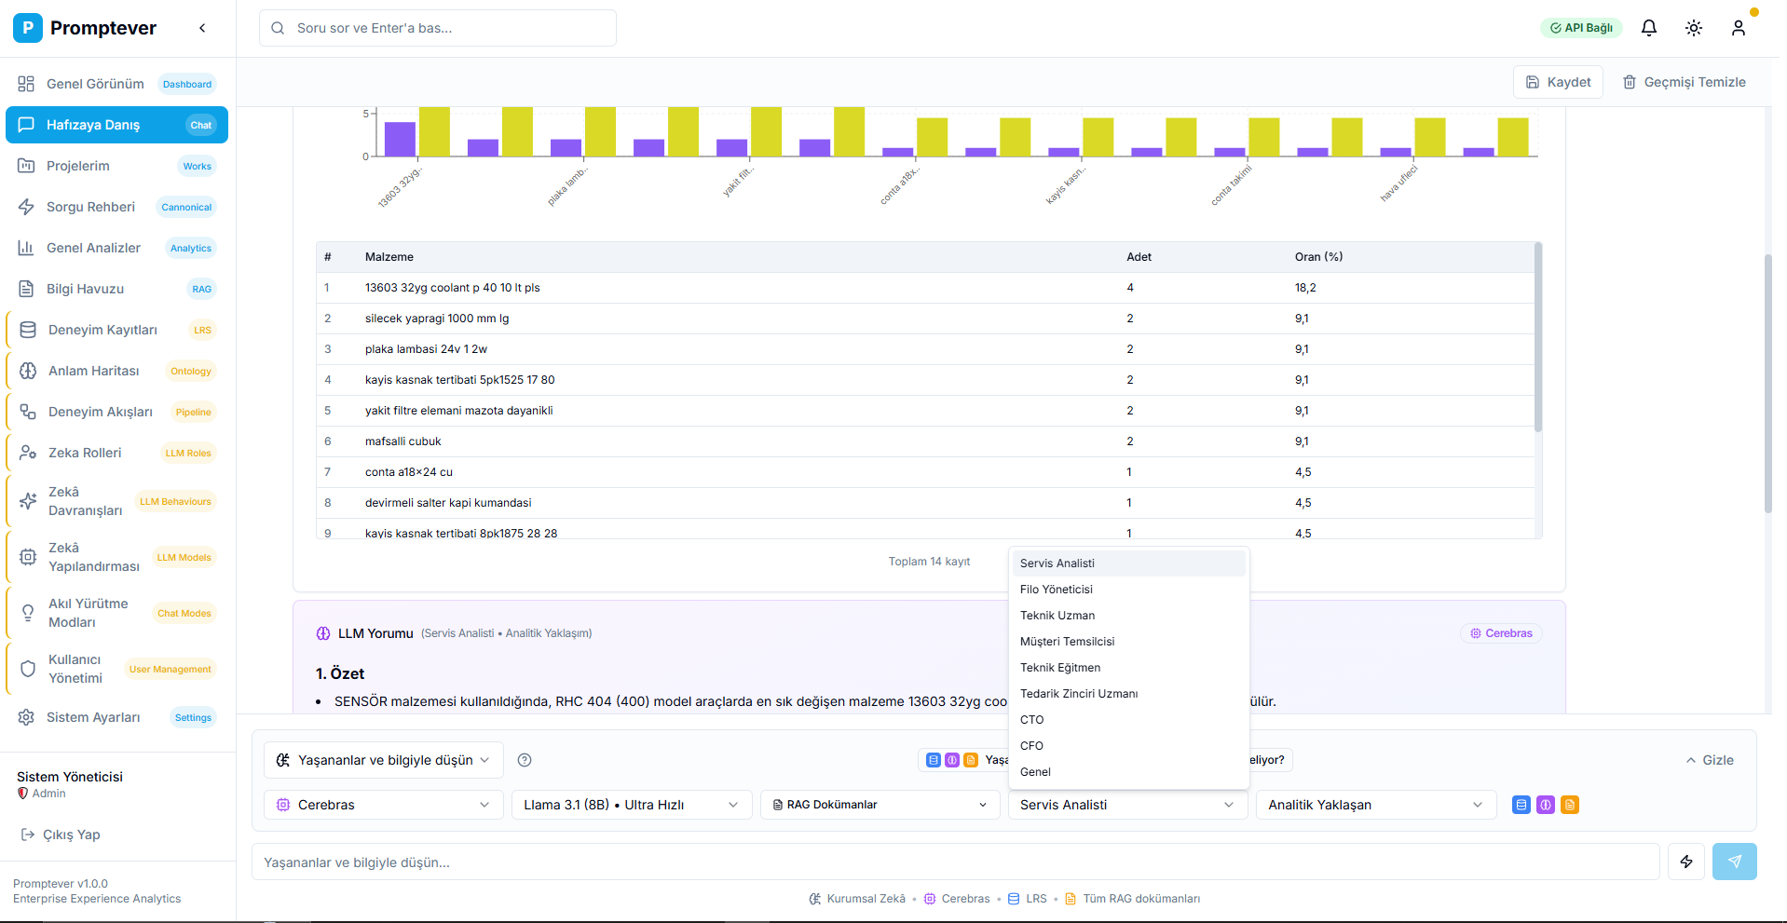Toggle the light/dark theme sun icon
This screenshot has height=923, width=1787.
click(x=1693, y=28)
